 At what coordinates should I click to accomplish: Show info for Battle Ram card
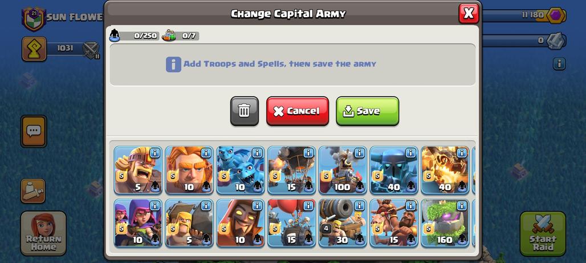206,205
